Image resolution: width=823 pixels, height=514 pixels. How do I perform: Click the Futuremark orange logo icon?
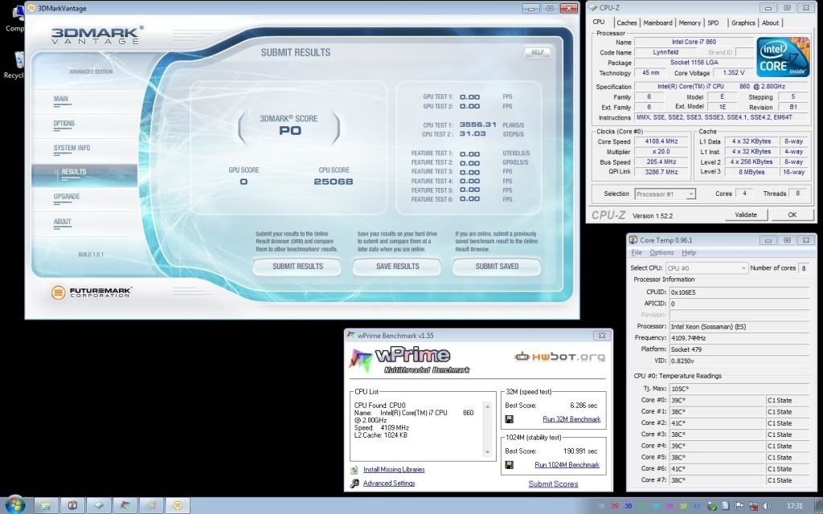click(58, 292)
